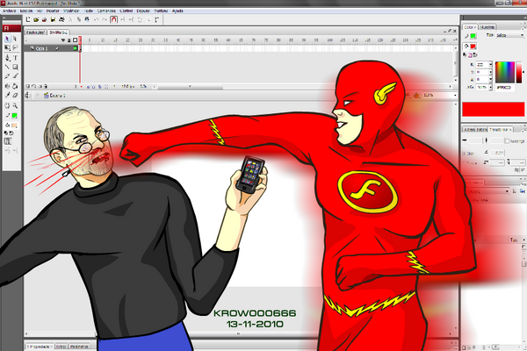
Task: Click the timeline horizontal scrollbar
Action: pyautogui.click(x=190, y=87)
